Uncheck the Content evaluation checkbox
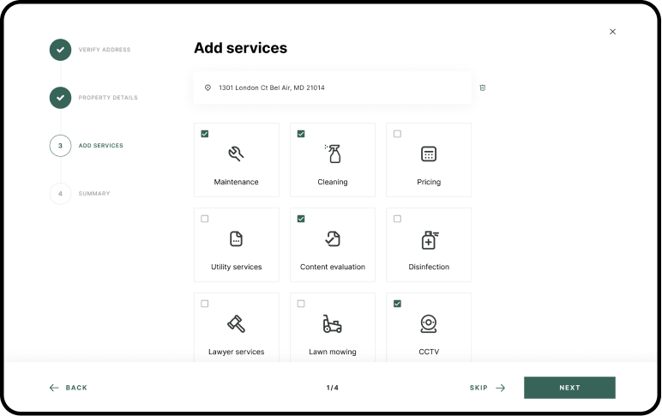 pos(301,219)
